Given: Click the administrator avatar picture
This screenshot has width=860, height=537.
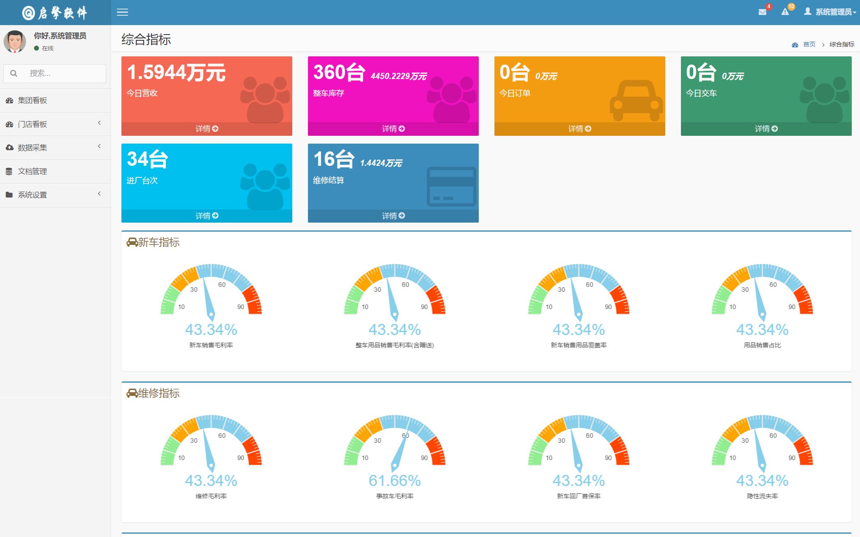Looking at the screenshot, I should (15, 42).
